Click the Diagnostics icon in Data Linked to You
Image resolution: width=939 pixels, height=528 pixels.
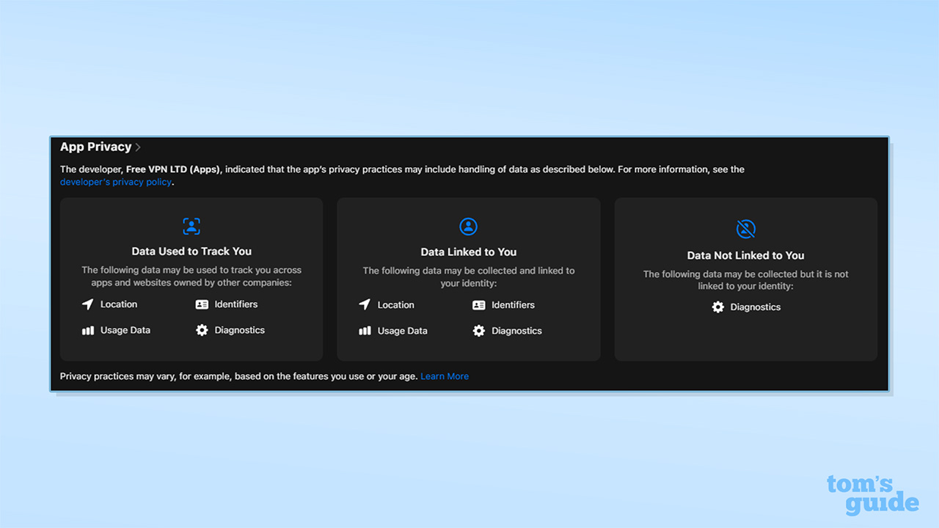479,331
